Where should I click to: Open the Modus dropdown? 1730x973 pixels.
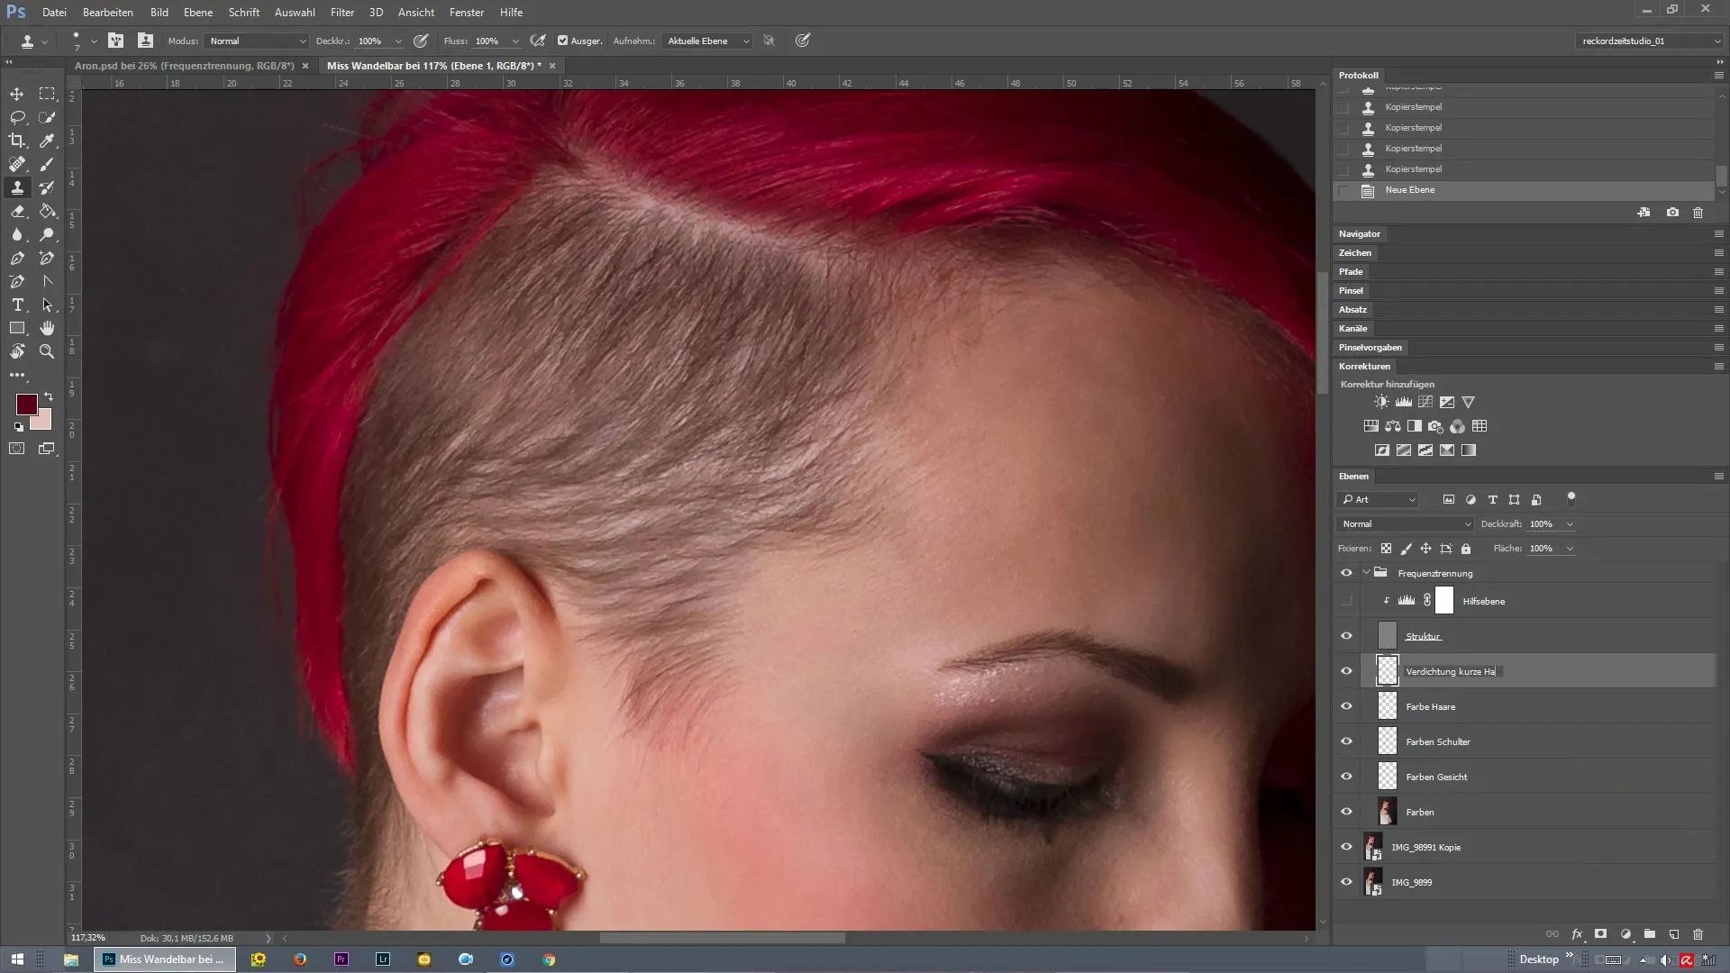pyautogui.click(x=257, y=41)
